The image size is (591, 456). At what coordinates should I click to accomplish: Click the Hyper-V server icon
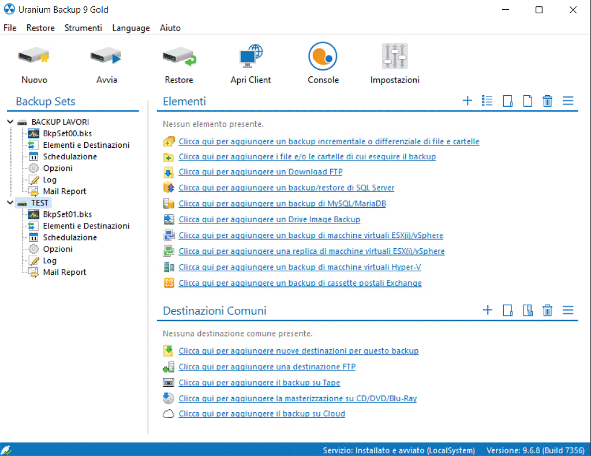(169, 267)
